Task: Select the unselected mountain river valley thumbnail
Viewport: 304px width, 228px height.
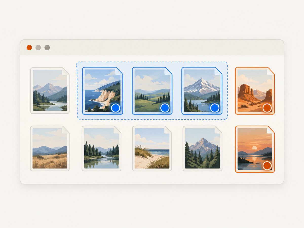Action: click(x=50, y=90)
